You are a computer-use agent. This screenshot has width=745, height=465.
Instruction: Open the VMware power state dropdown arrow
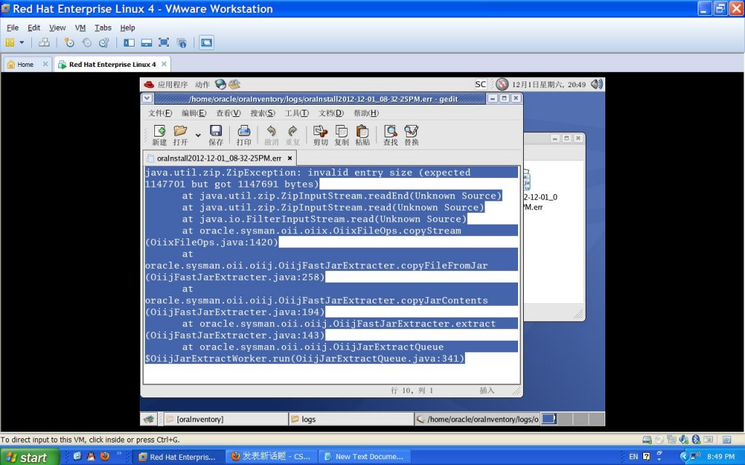(22, 43)
